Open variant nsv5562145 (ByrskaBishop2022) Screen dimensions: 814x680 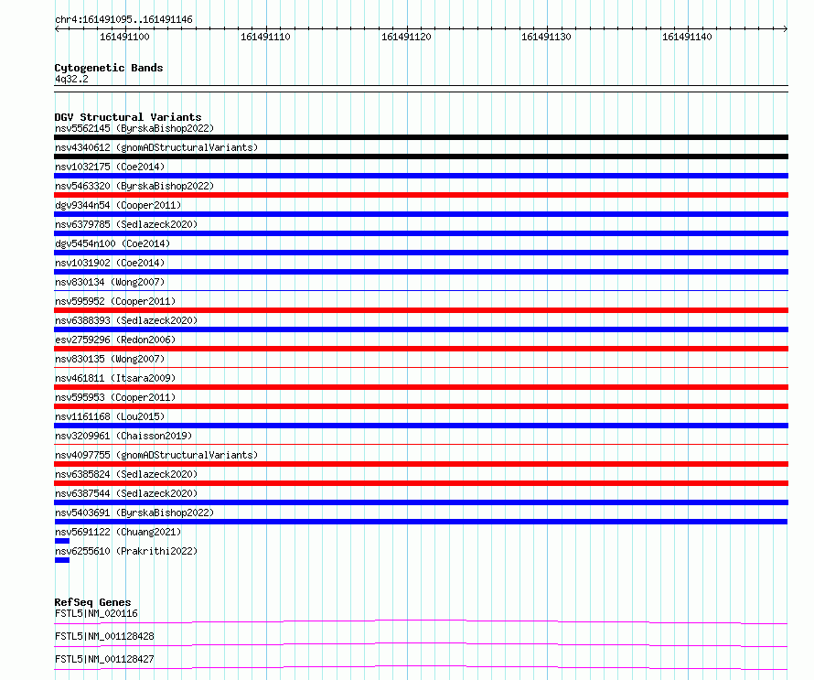(134, 128)
